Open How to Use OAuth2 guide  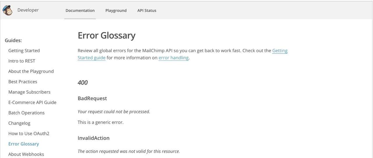click(x=29, y=134)
